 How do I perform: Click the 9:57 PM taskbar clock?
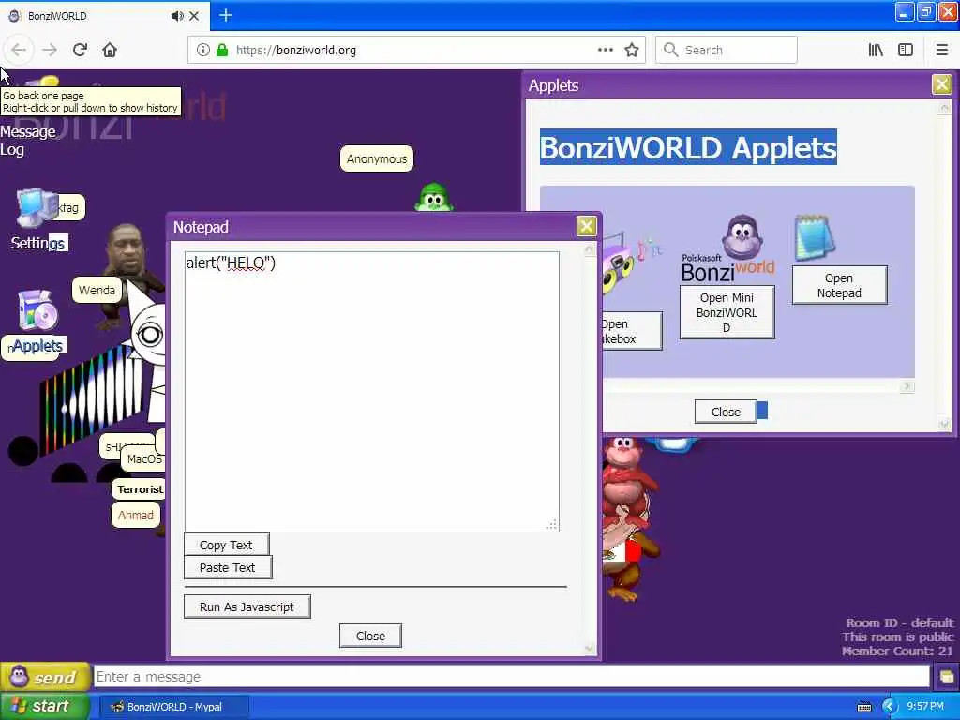click(x=925, y=707)
